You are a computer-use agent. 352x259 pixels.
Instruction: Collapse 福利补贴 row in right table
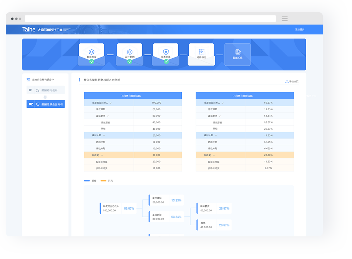216,135
